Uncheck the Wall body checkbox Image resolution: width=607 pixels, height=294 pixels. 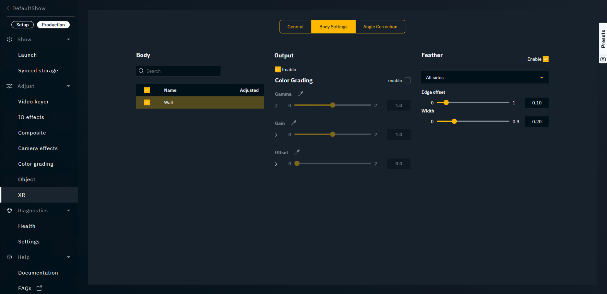147,102
